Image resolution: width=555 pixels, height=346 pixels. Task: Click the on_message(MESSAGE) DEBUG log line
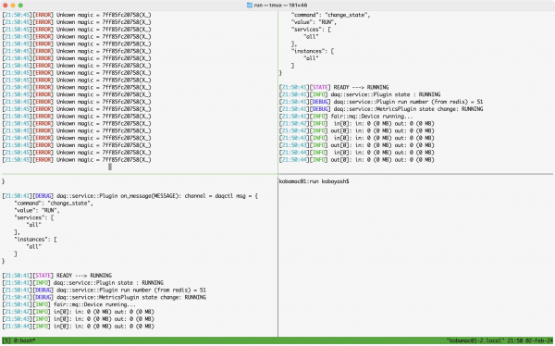(x=130, y=196)
